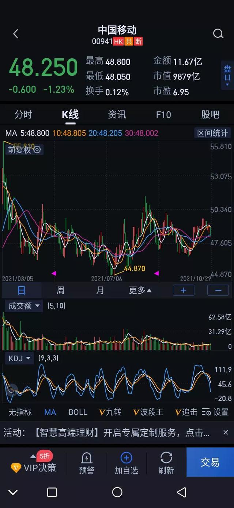
Task: Open the 资讯 tab
Action: tap(117, 115)
